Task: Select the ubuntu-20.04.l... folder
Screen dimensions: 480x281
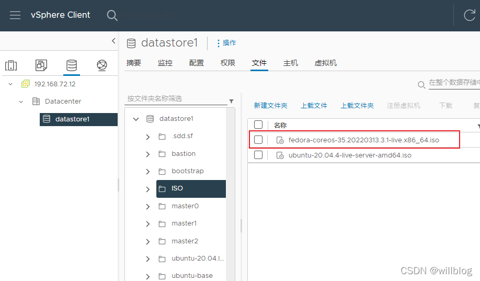Action: [198, 258]
